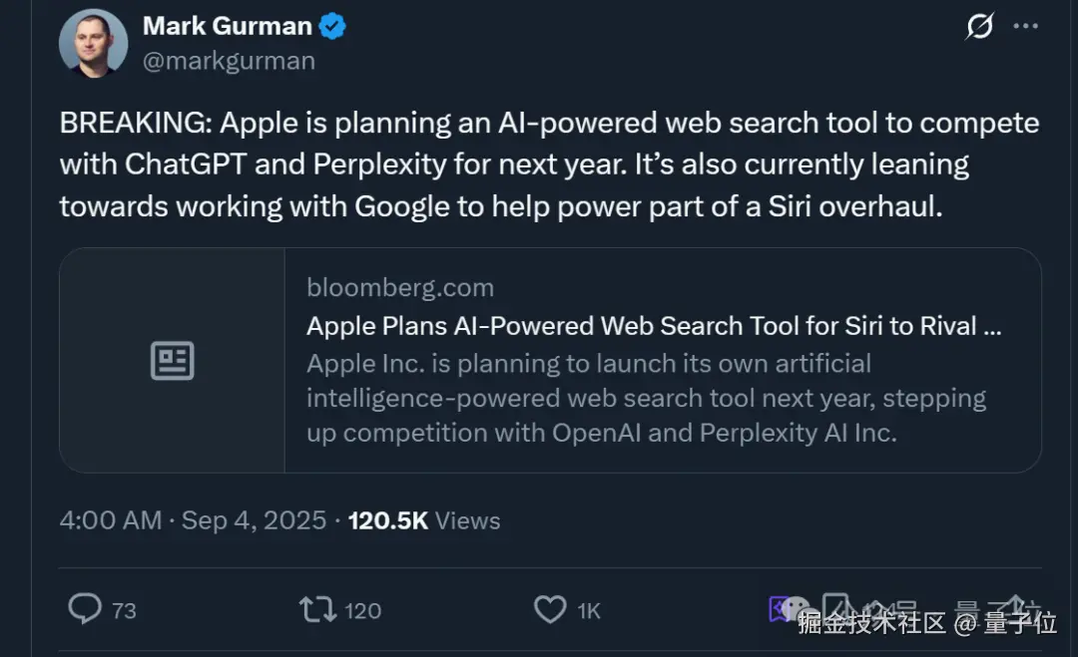Screen dimensions: 1078x657
Task: Toggle the like heart icon
Action: coord(550,609)
